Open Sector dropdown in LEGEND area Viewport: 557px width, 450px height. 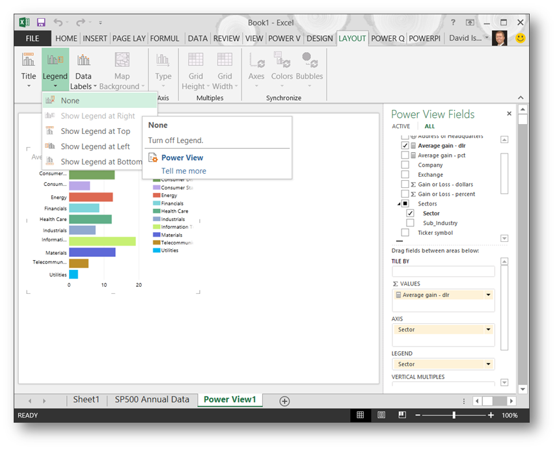tap(488, 364)
